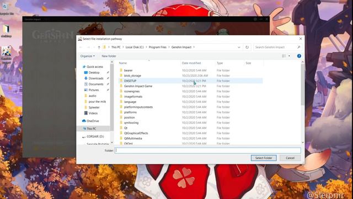Screen dimensions: 353x199
Task: Open settings in Genshin Impact launcher titlebar
Action: pos(255,19)
